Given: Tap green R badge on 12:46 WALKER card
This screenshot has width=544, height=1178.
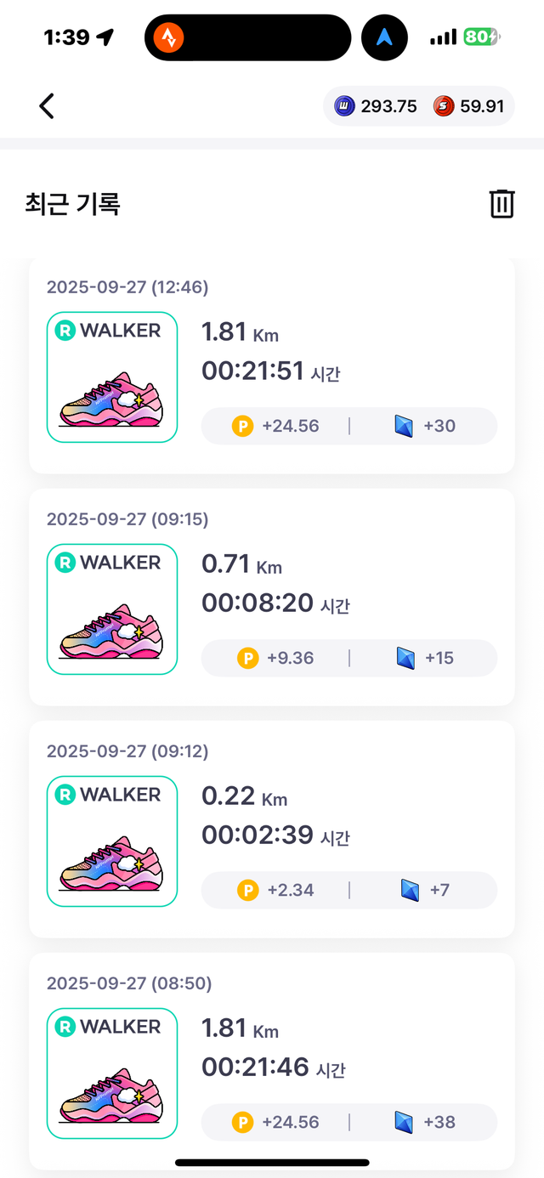Looking at the screenshot, I should pos(65,331).
